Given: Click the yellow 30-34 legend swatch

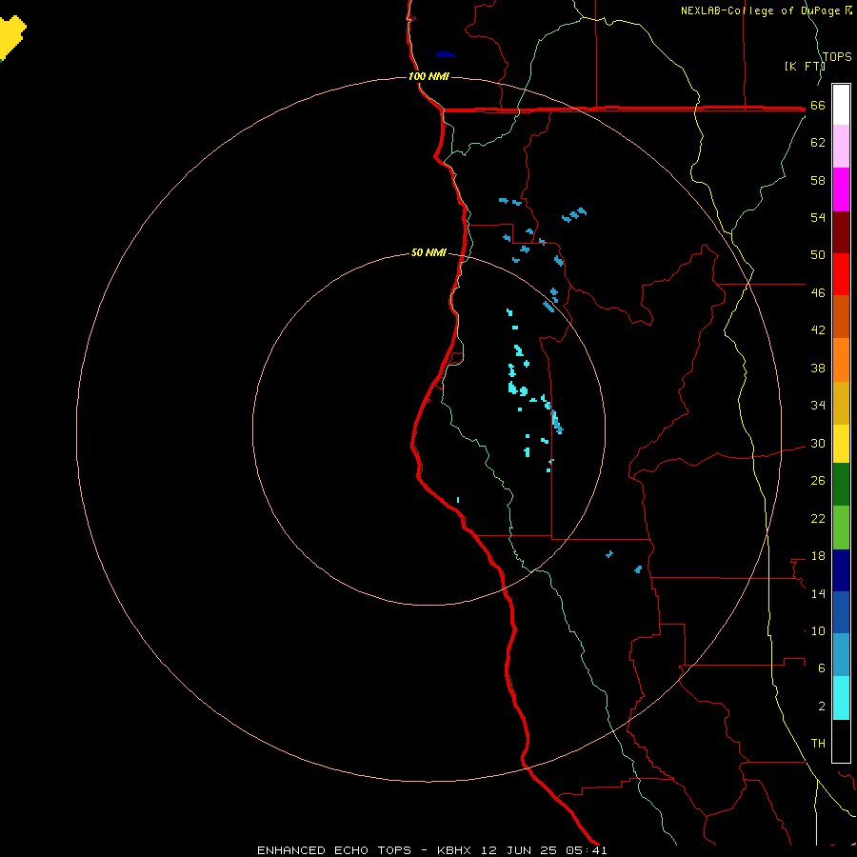Looking at the screenshot, I should tap(841, 444).
